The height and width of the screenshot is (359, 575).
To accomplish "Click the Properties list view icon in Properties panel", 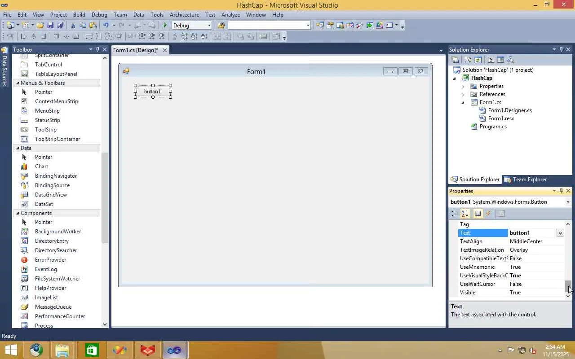I will pyautogui.click(x=478, y=214).
